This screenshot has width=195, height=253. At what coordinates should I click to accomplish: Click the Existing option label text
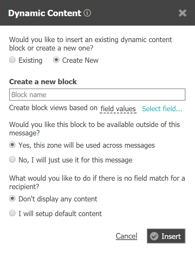(x=30, y=60)
